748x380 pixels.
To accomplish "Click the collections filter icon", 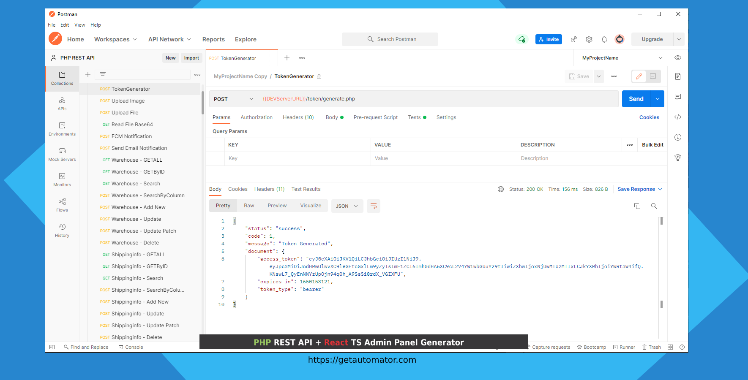I will tap(103, 75).
